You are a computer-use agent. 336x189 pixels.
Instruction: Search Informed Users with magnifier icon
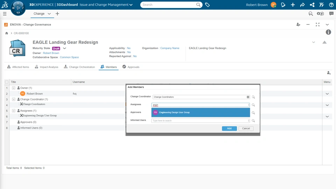click(x=253, y=121)
